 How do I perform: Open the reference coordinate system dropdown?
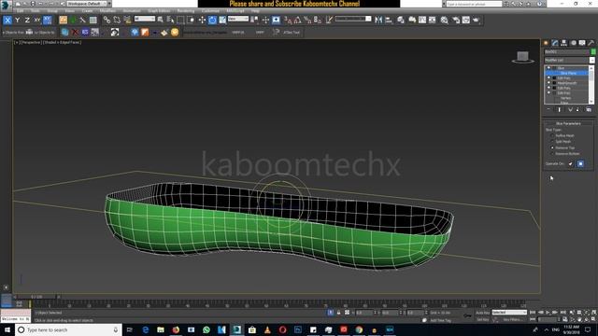[x=238, y=19]
